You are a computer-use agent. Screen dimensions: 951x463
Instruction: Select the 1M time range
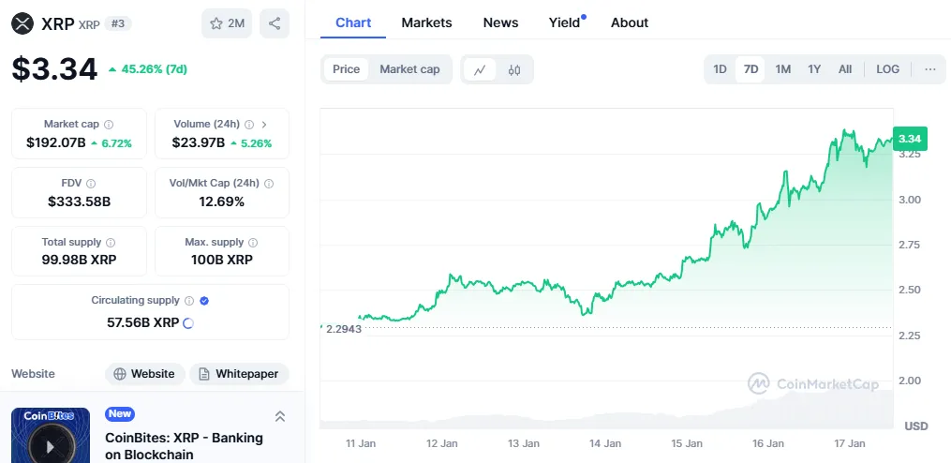782,69
